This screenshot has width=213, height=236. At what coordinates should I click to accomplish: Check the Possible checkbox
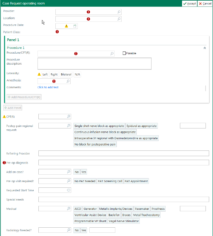pyautogui.click(x=124, y=53)
